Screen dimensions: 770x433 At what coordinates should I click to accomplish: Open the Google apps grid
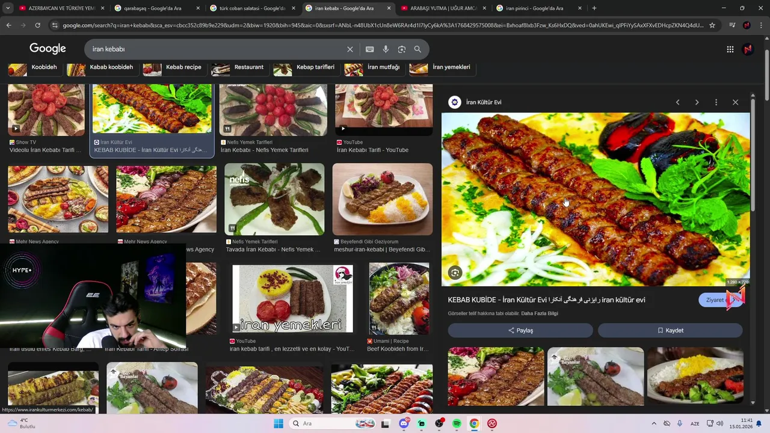pos(730,49)
